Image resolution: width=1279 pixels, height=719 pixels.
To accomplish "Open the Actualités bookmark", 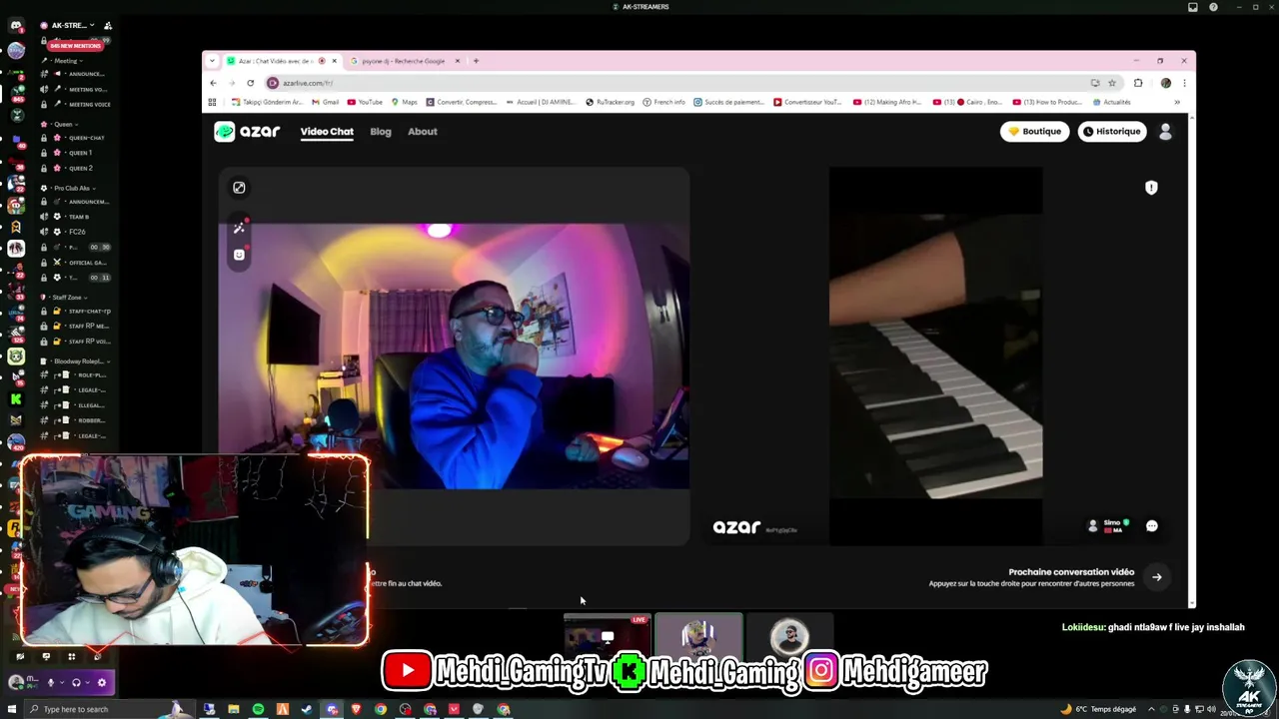I will (1112, 102).
